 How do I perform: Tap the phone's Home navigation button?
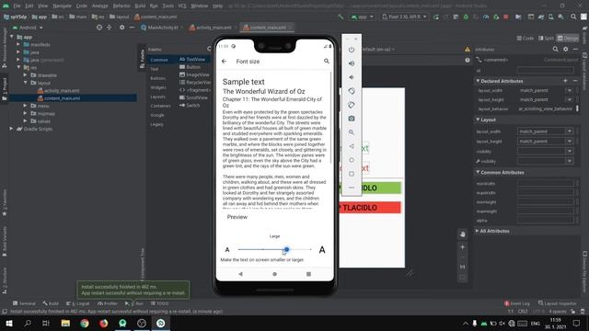pos(274,274)
